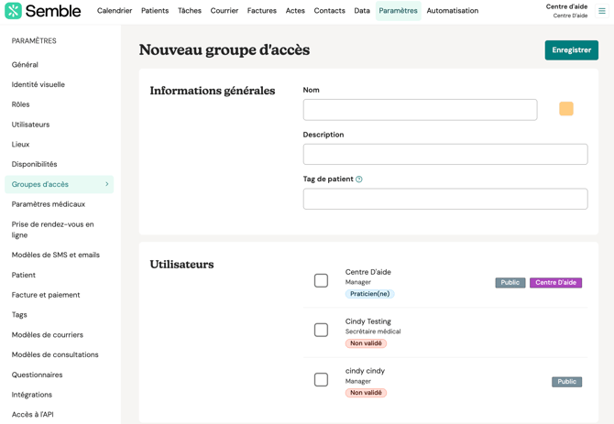Click the Description input field

coord(444,154)
